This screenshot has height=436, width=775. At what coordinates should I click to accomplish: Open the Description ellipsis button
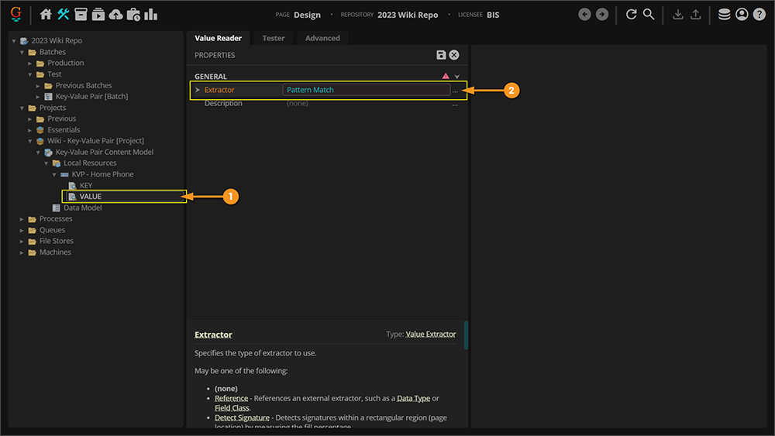[455, 105]
